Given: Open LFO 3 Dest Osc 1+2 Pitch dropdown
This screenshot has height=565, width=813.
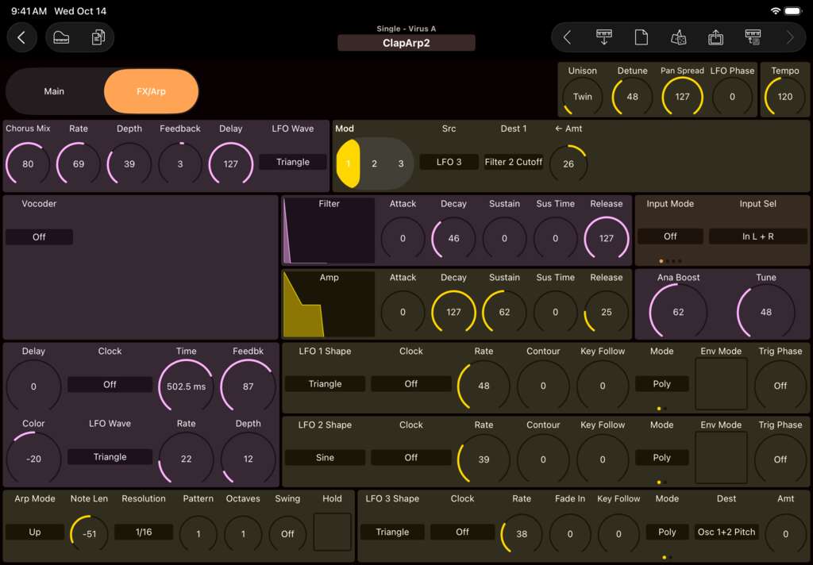Looking at the screenshot, I should point(726,532).
